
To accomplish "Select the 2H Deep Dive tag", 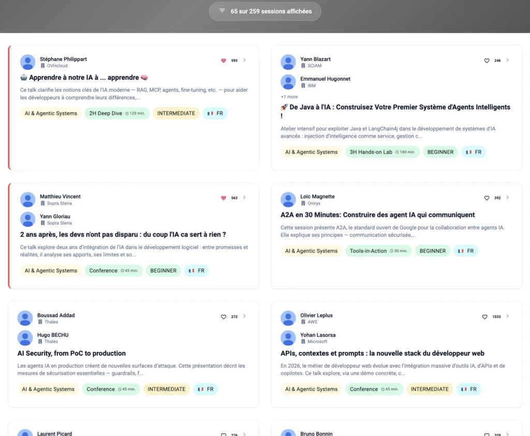I will 117,113.
